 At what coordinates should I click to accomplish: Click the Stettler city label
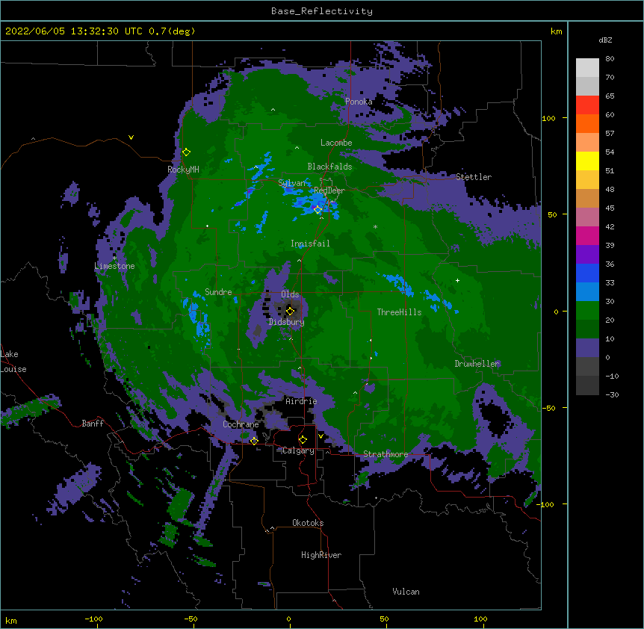tap(474, 177)
